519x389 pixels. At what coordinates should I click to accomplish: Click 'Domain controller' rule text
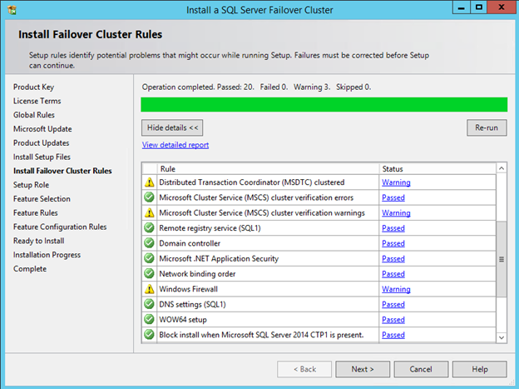pyautogui.click(x=190, y=243)
